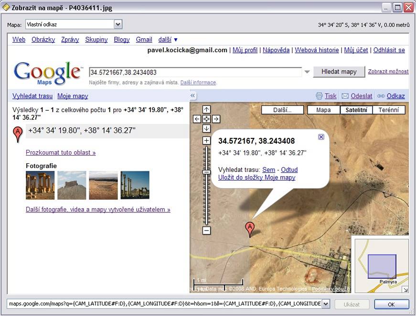Open the Mapa dropdown with Vlastní odkaz
The width and height of the screenshot is (416, 316).
coord(118,24)
